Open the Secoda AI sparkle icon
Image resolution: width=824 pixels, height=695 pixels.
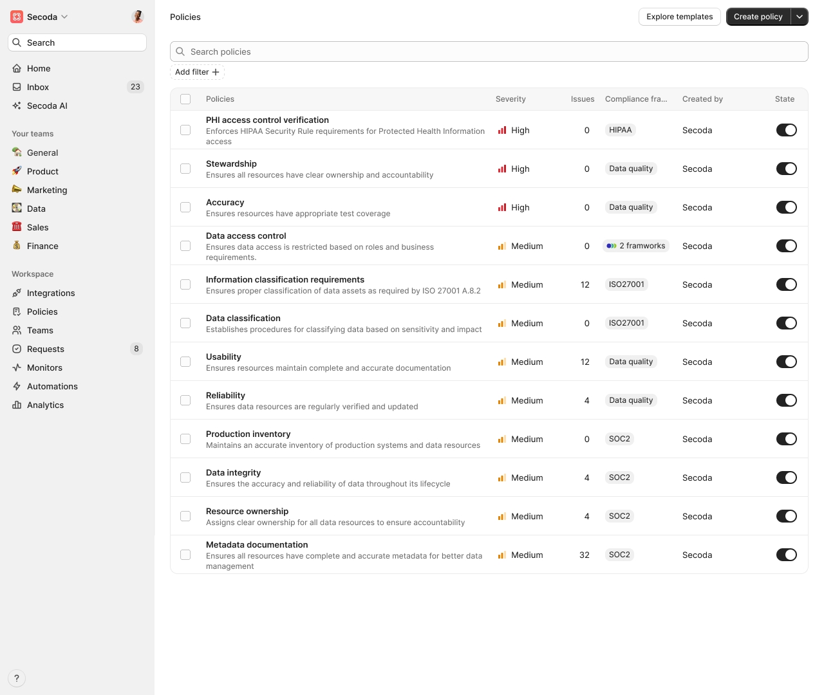point(17,106)
